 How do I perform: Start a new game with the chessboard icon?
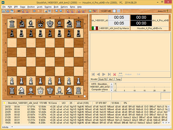coord(4,11)
